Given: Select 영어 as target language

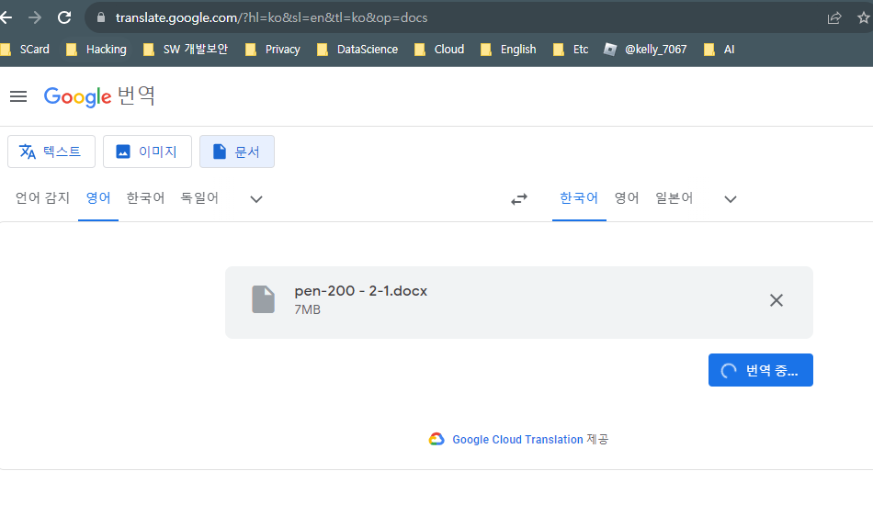Looking at the screenshot, I should [627, 198].
